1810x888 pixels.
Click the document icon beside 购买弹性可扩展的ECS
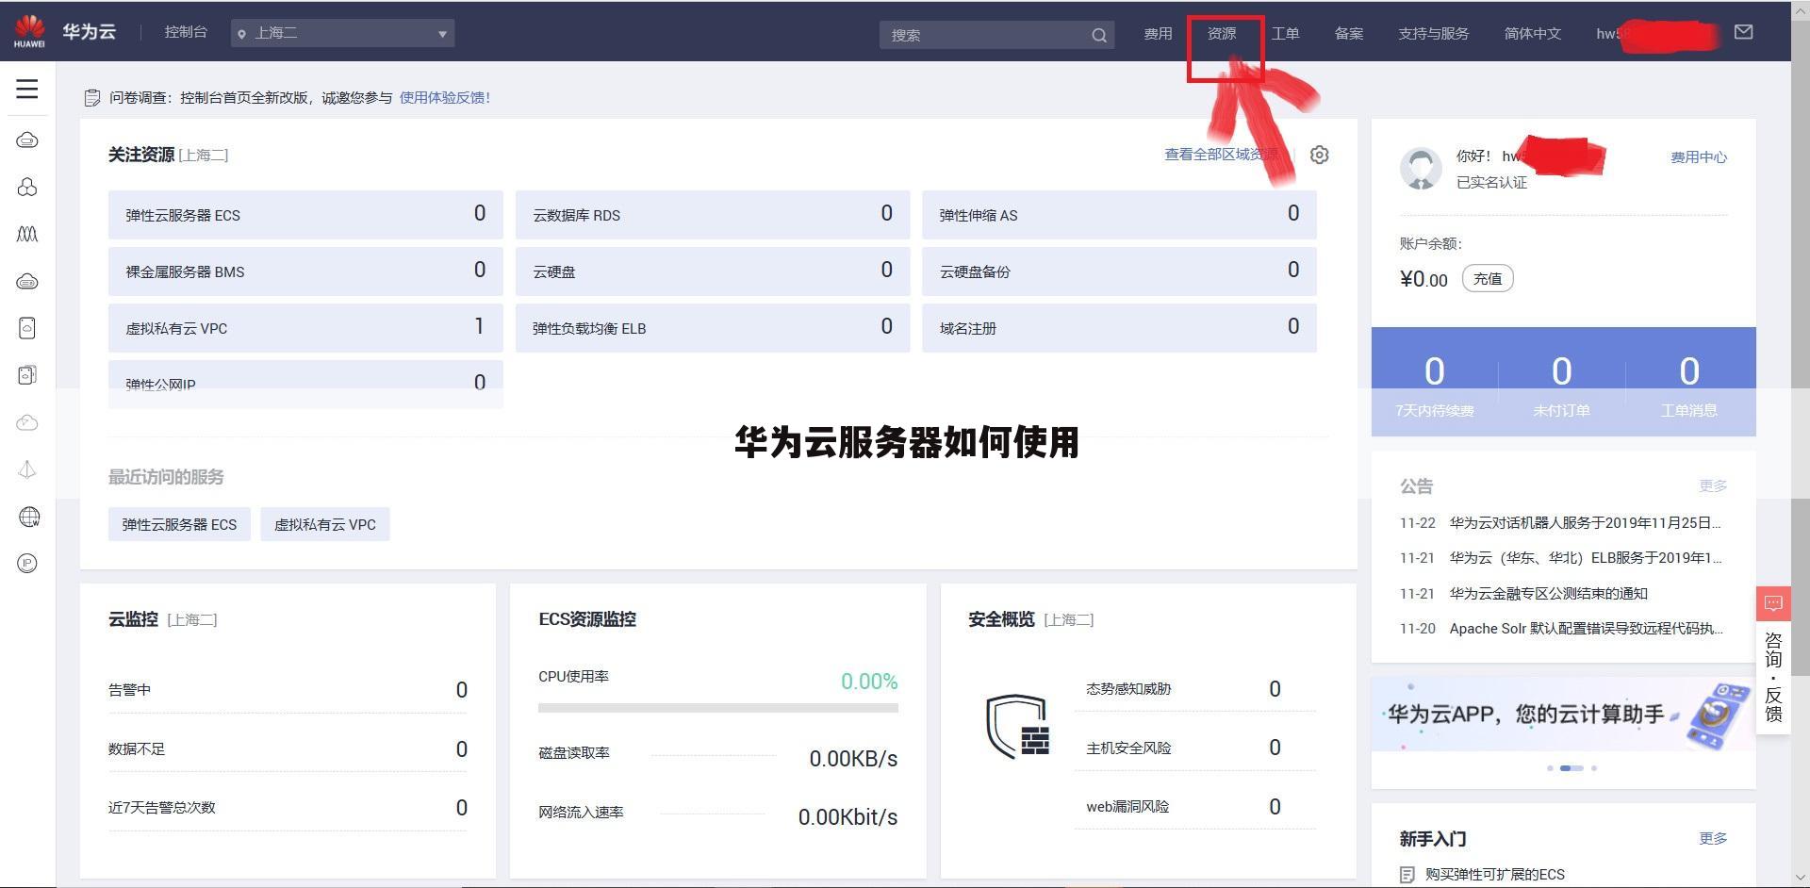(x=1407, y=875)
